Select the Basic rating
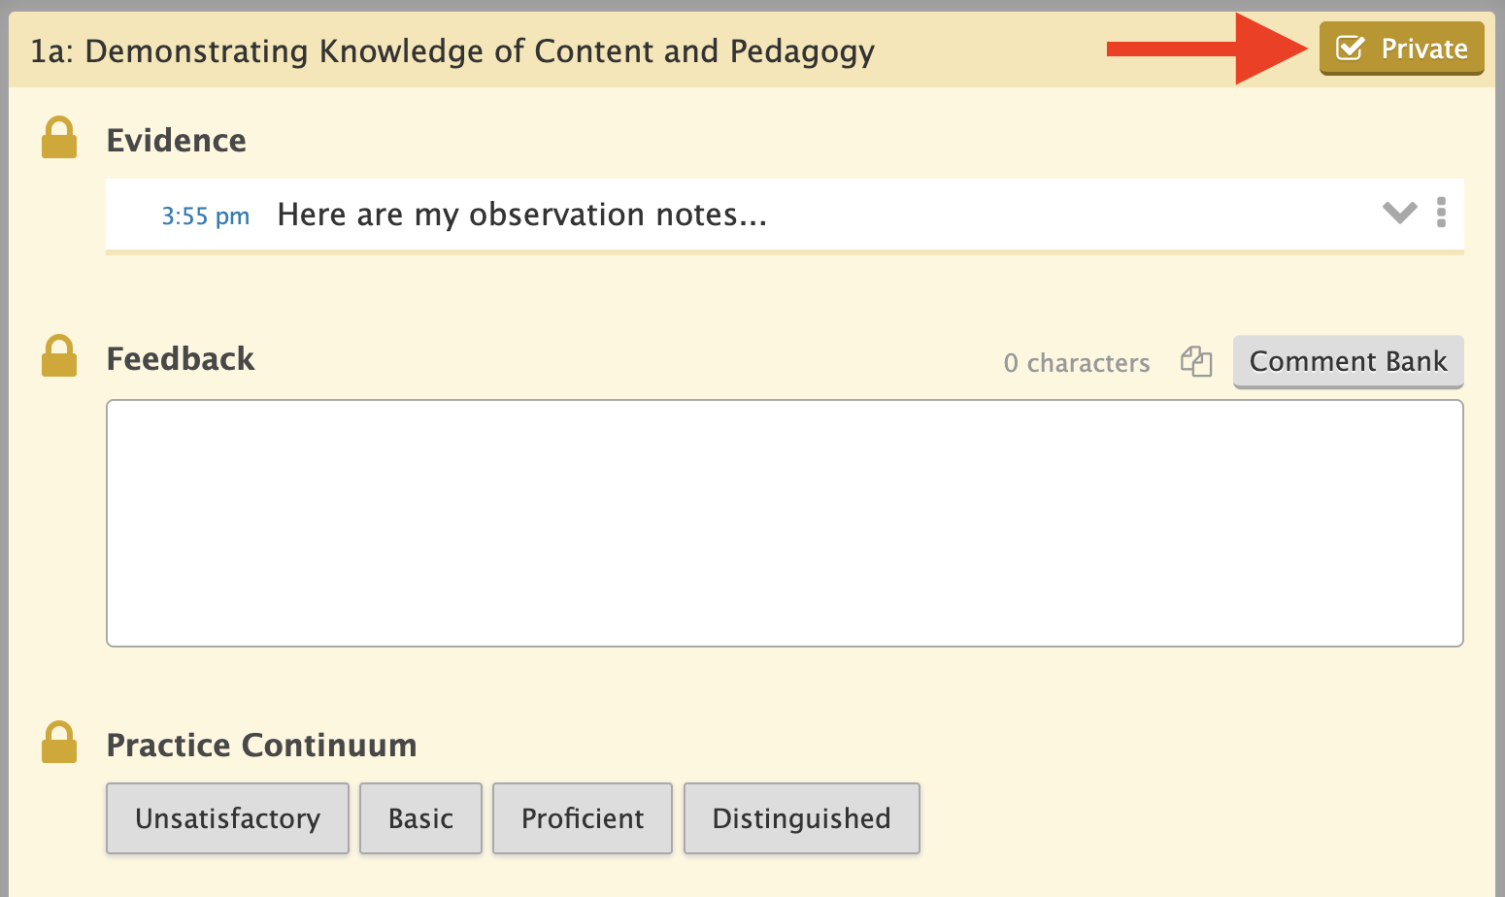 tap(420, 818)
